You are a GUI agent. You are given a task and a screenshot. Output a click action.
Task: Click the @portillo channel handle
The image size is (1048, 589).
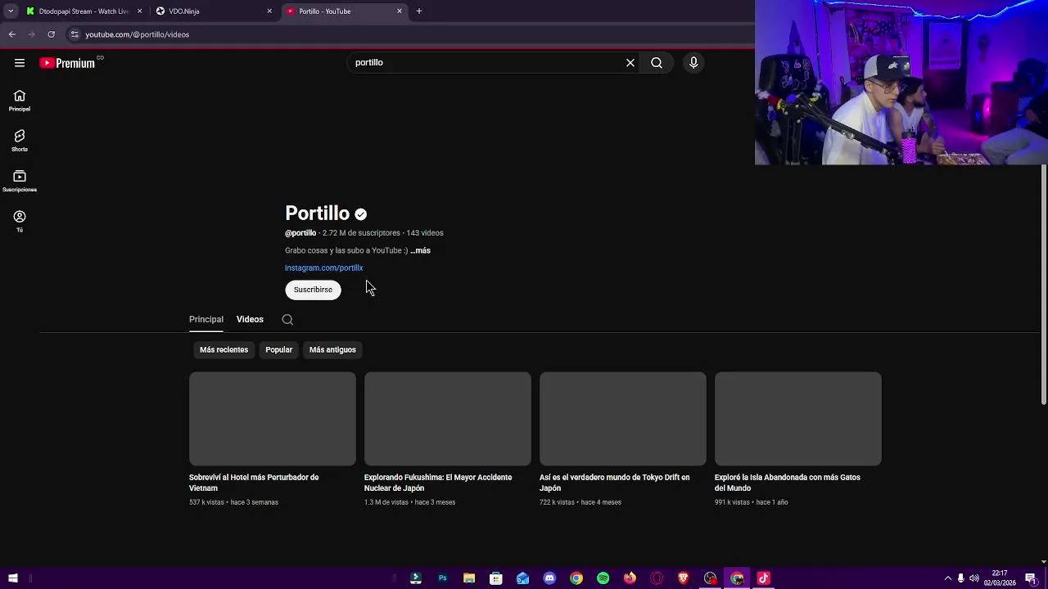click(x=300, y=233)
